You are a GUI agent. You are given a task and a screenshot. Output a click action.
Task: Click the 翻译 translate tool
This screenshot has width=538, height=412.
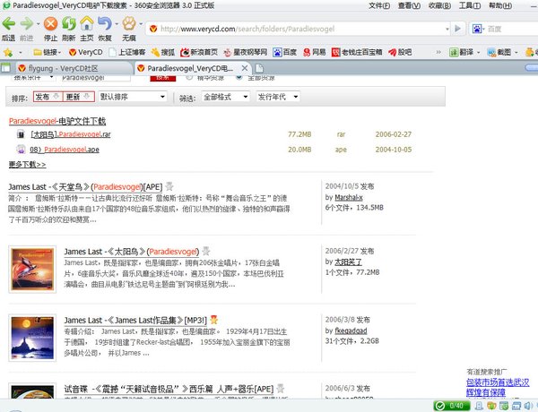462,52
